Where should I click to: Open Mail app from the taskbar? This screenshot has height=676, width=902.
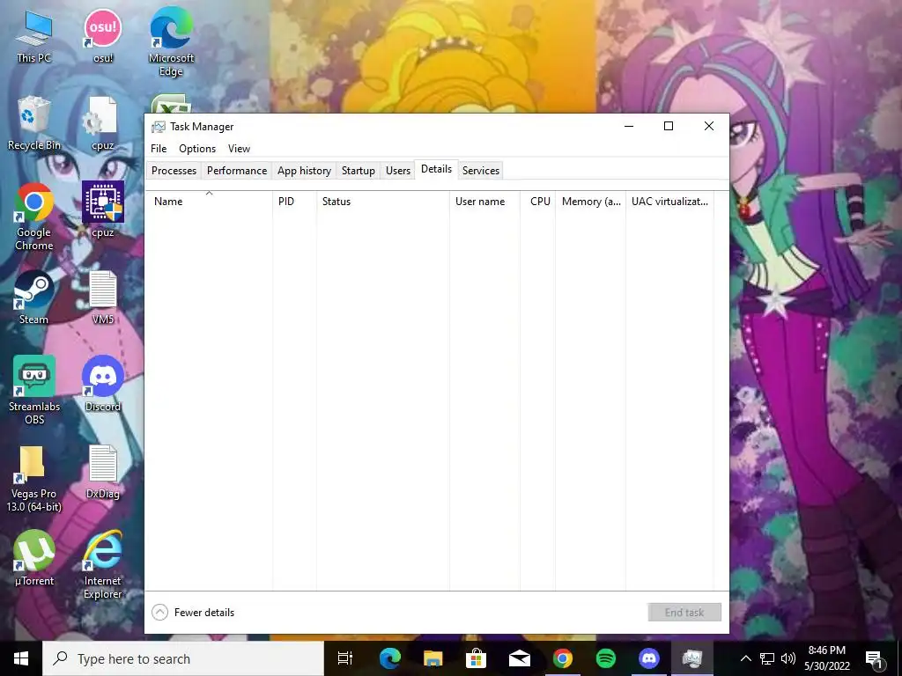click(x=519, y=658)
